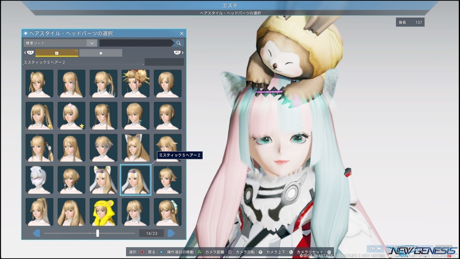Select the short hair with white strands

pyautogui.click(x=136, y=212)
